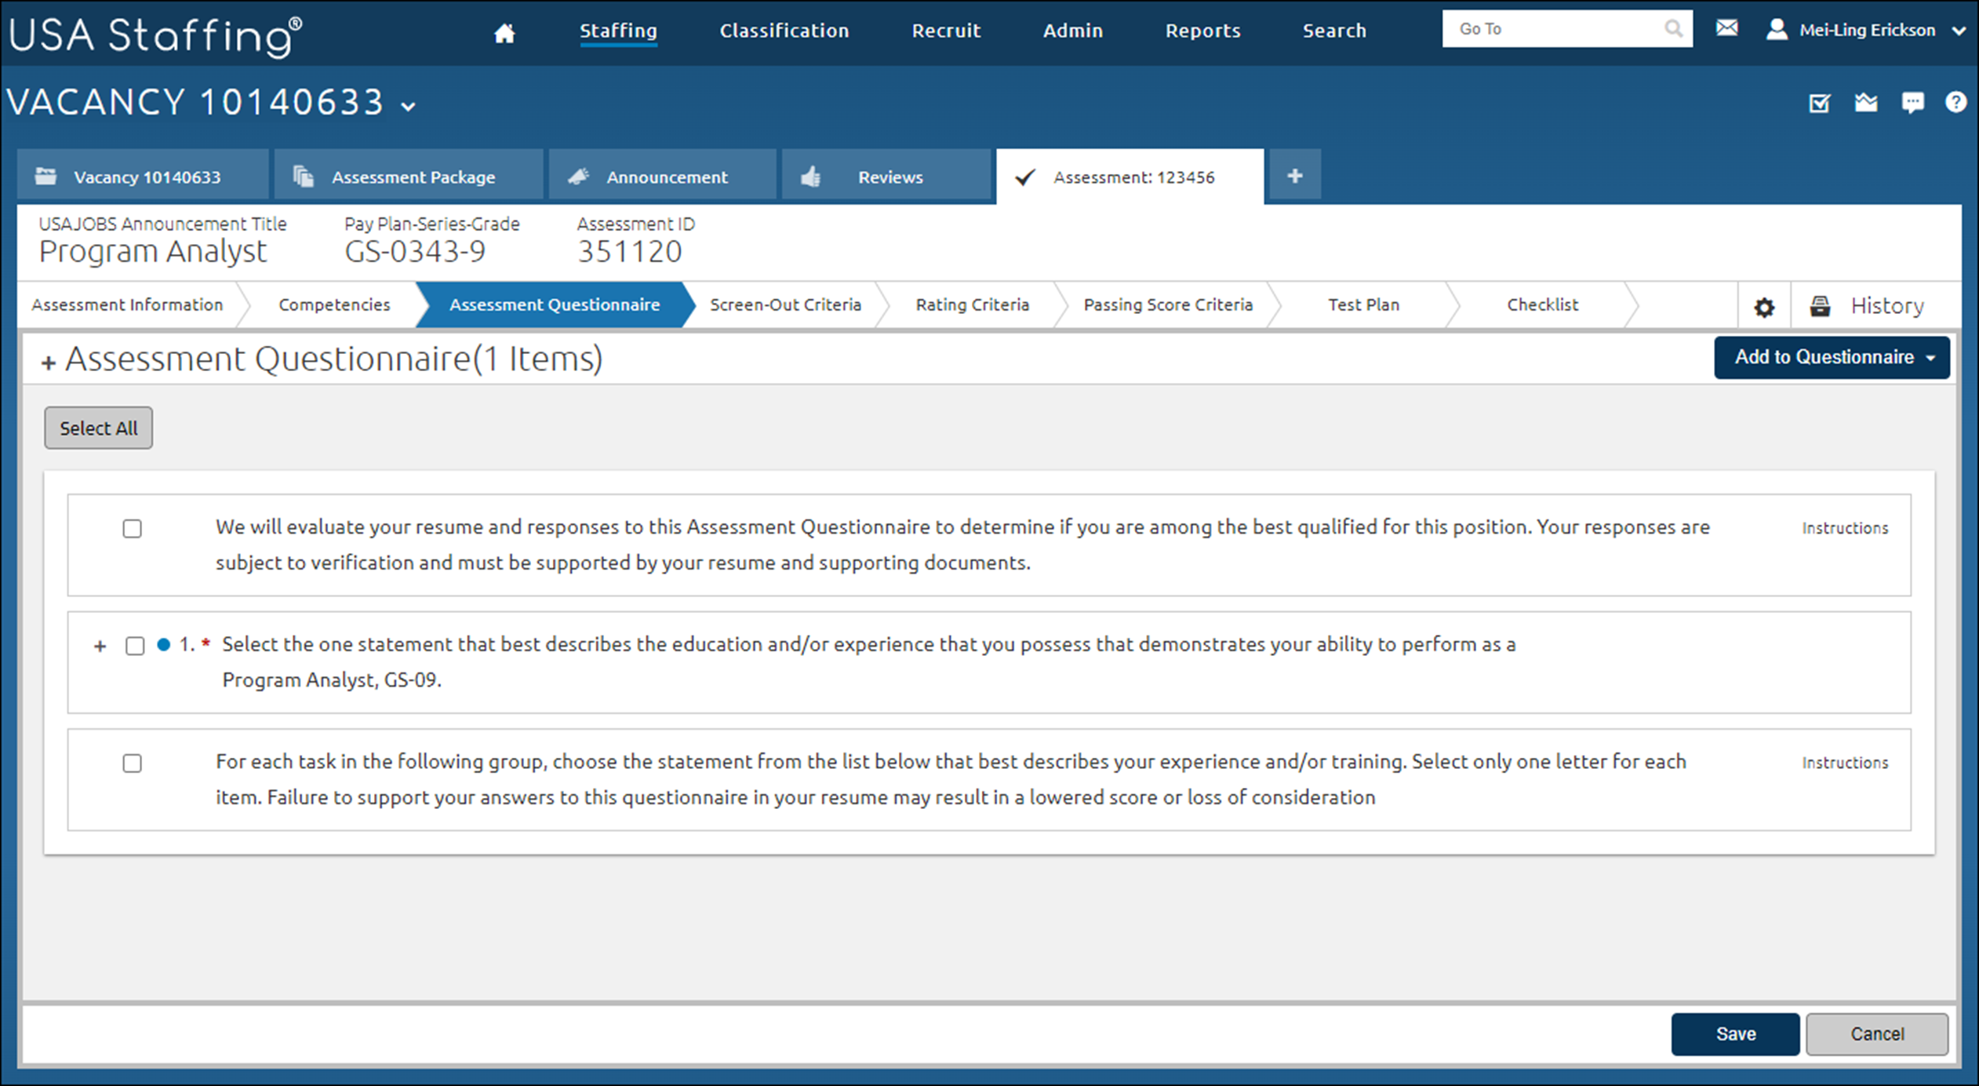Expand question 1 with the plus sign

tap(100, 647)
